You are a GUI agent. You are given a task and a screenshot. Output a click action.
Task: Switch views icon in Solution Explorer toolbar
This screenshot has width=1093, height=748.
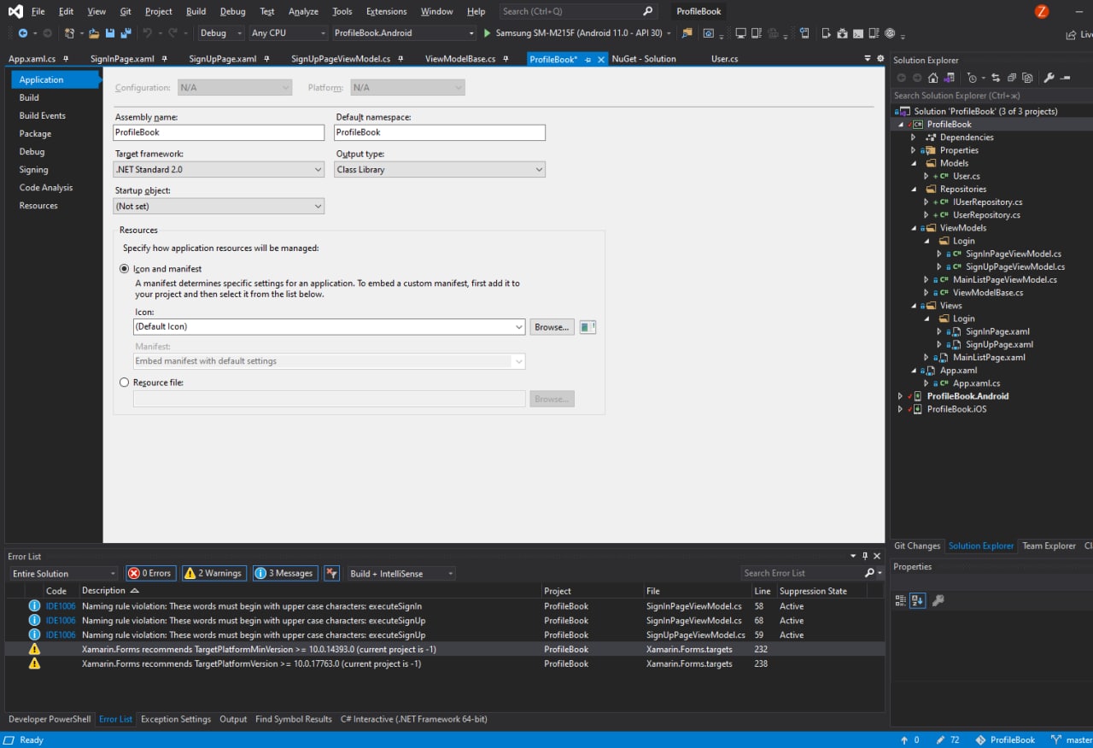[948, 78]
